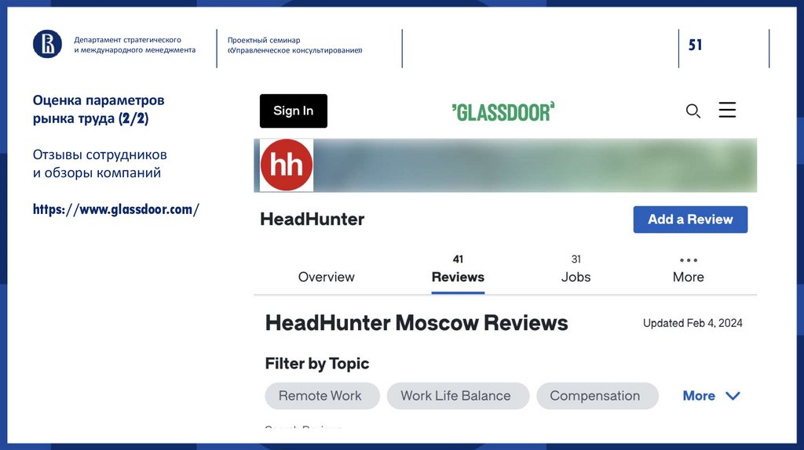Click the 'Проектный семинар' header text

coord(264,40)
